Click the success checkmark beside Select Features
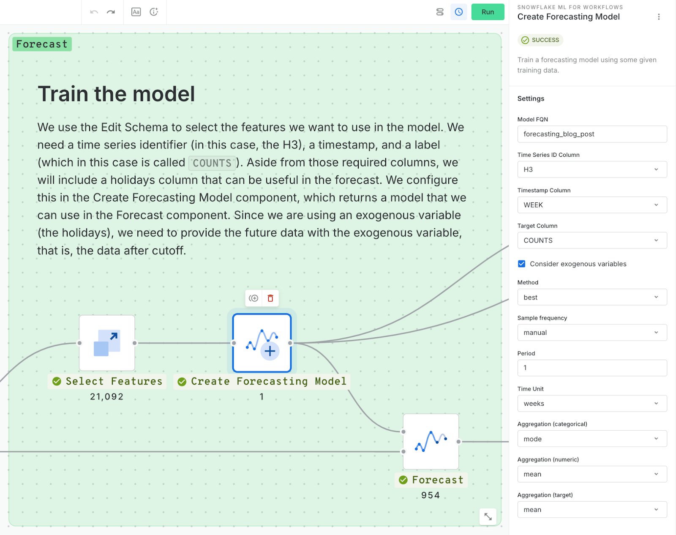Screen dimensions: 676x535 [56, 381]
